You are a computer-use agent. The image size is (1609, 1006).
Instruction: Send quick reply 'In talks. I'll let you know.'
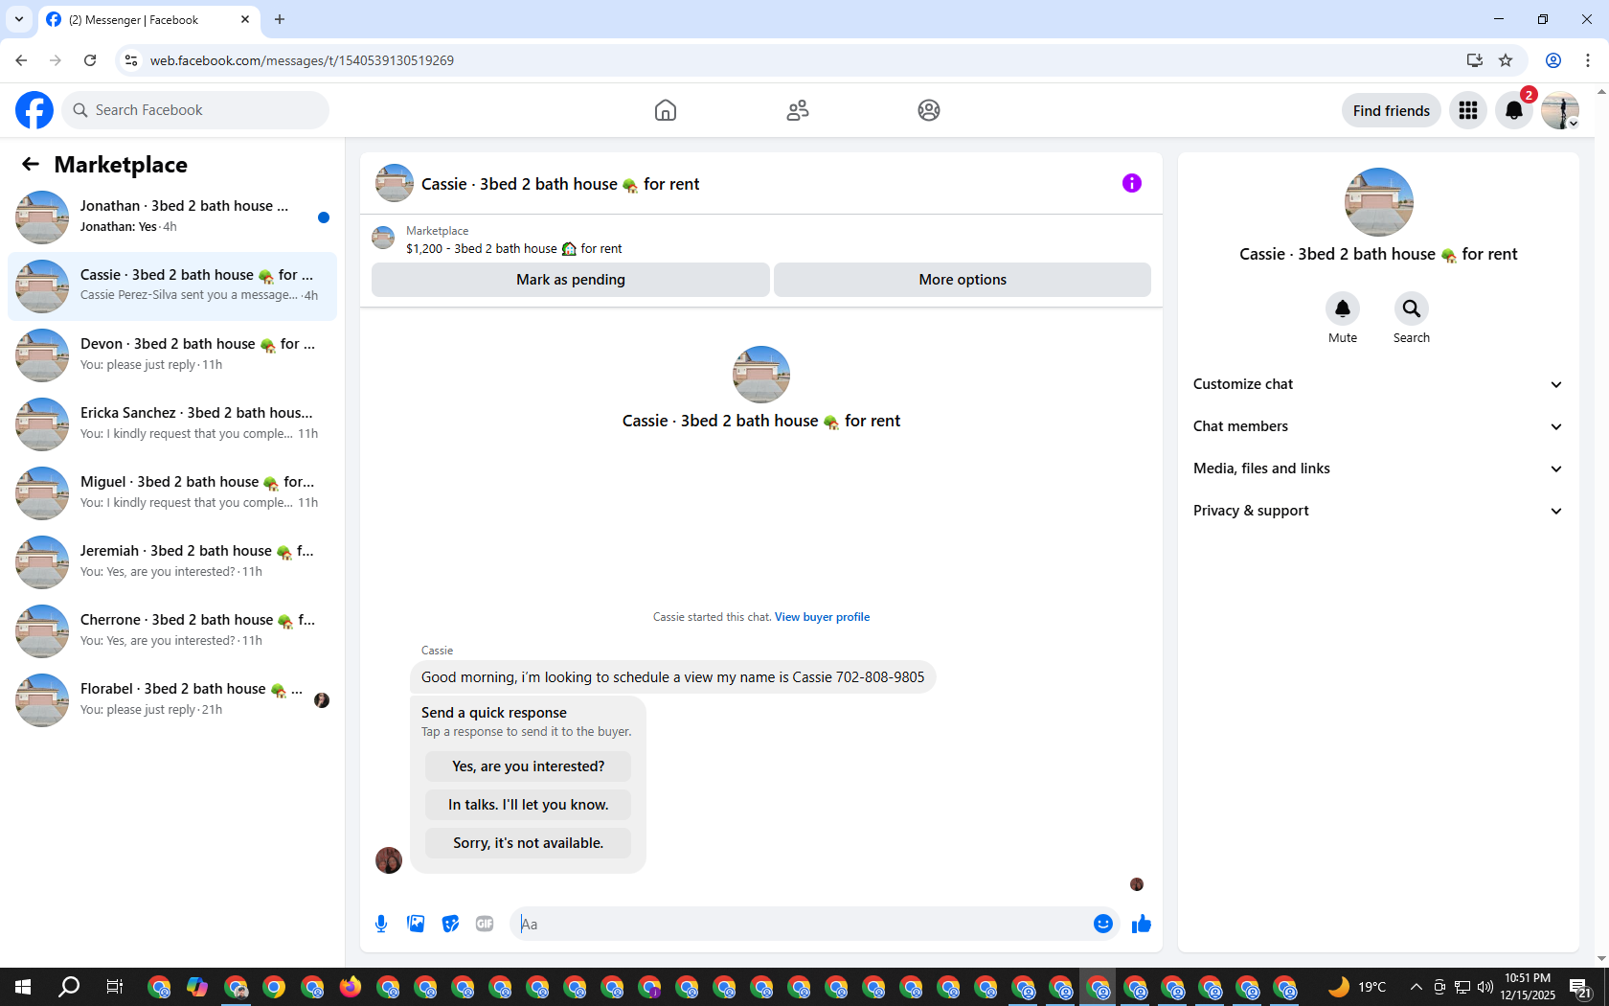tap(529, 805)
